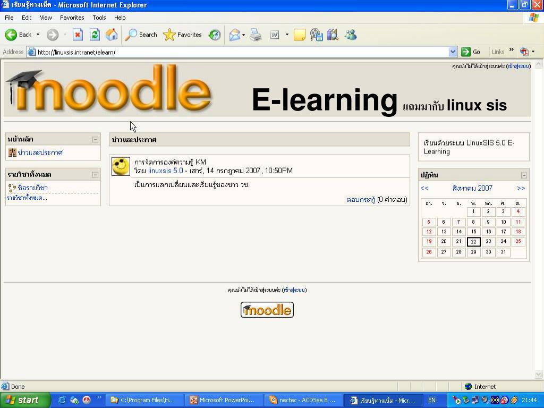Screen dimensions: 544x408
Task: Click the small Moodle logo in the footer
Action: (x=267, y=310)
